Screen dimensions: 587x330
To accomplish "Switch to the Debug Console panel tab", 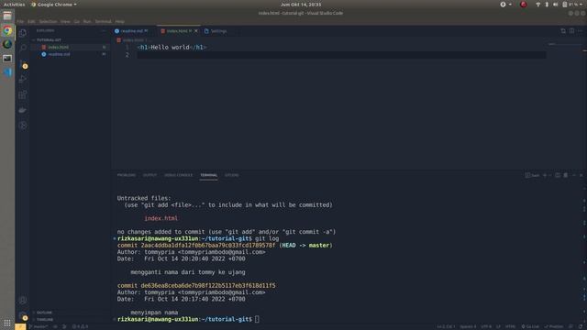I will coord(179,175).
